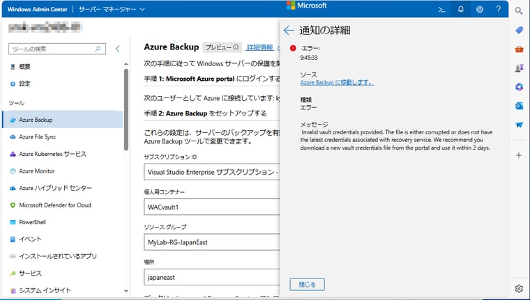The image size is (530, 300).
Task: Click scroll-down arrow of sidebar scrollbar
Action: pyautogui.click(x=126, y=291)
